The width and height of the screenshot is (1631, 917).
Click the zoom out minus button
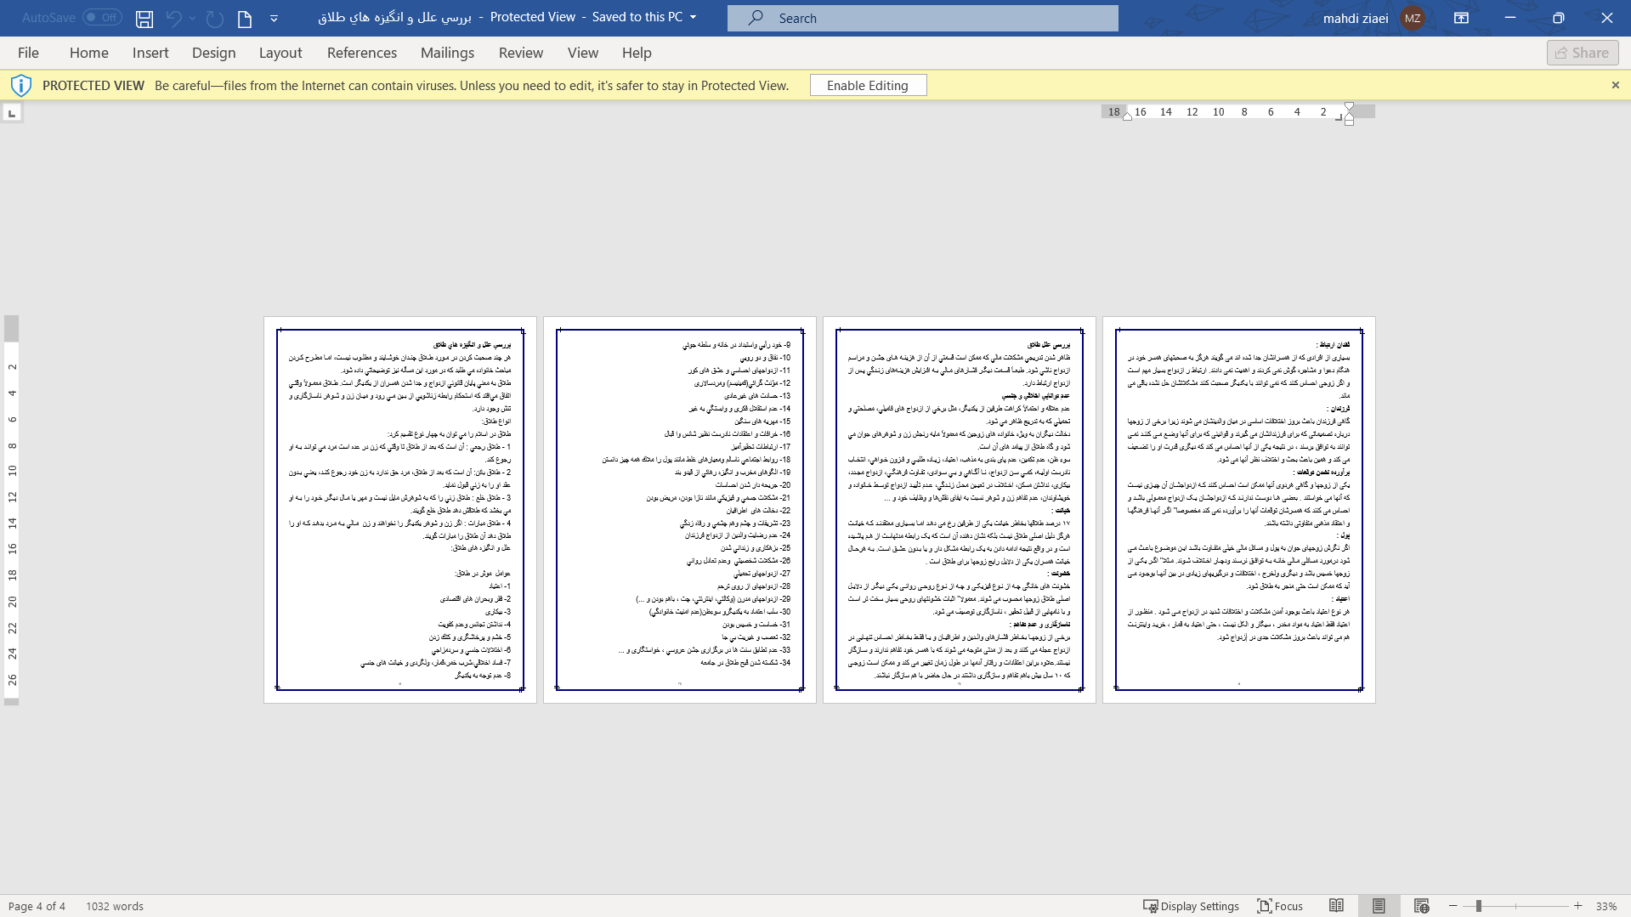[x=1453, y=906]
